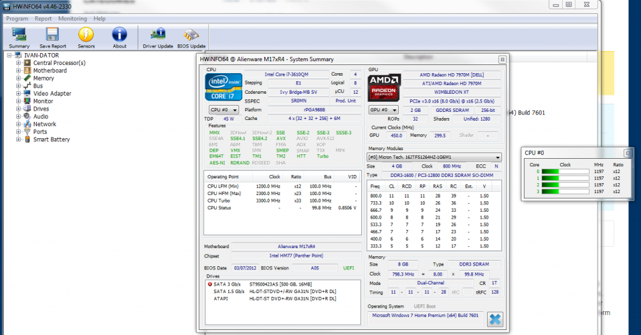Click the Dual-Channel mode value
The height and width of the screenshot is (335, 641).
pyautogui.click(x=431, y=282)
